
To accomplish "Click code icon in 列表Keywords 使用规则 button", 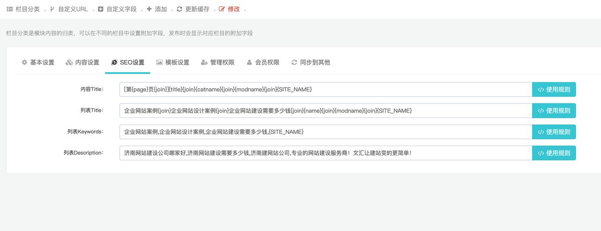I will 541,132.
